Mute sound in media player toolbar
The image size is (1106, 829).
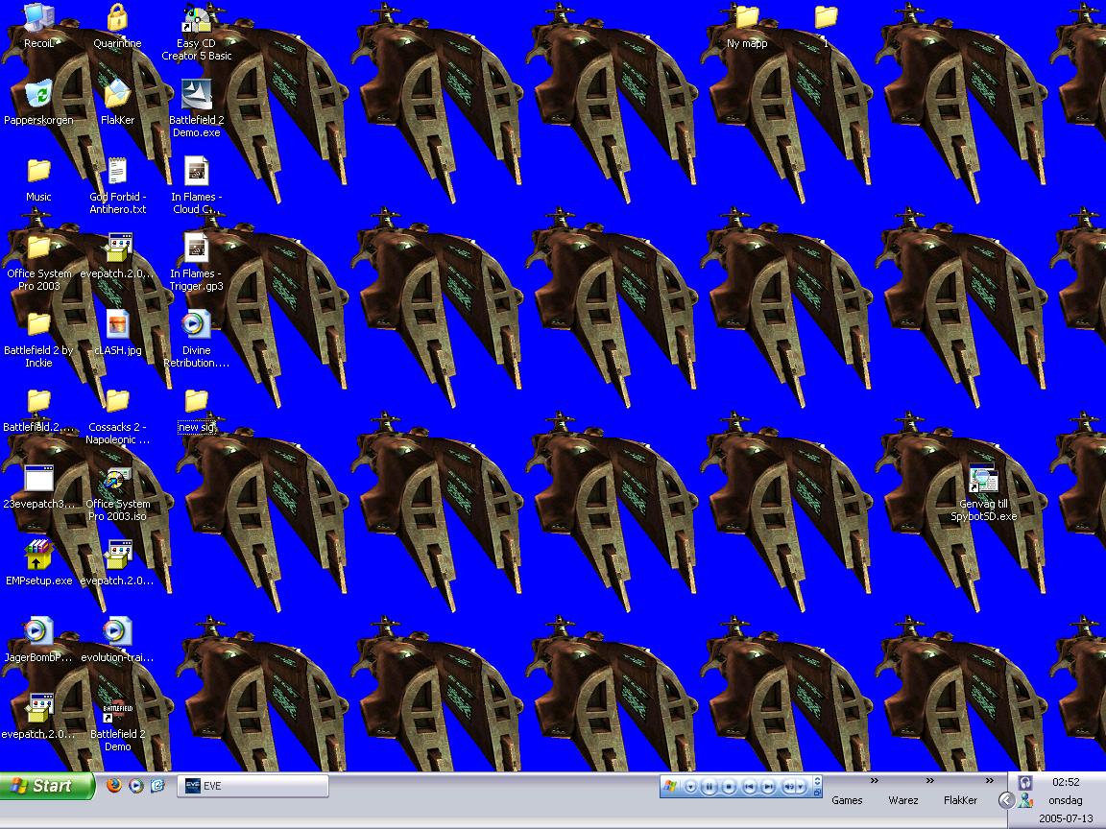pyautogui.click(x=788, y=787)
